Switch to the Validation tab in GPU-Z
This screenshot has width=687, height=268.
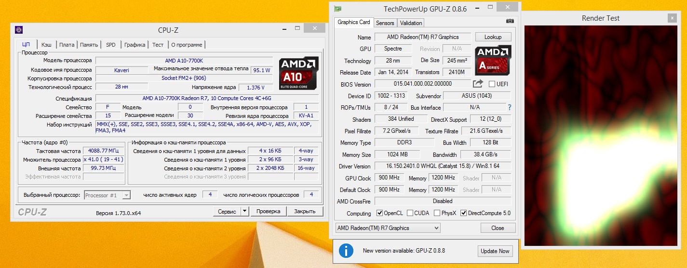(411, 23)
